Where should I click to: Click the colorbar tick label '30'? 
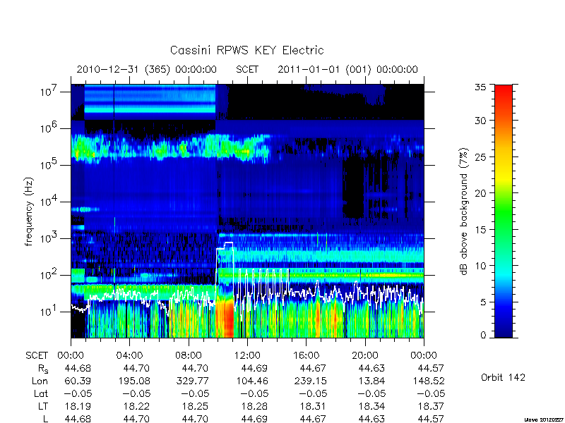480,121
